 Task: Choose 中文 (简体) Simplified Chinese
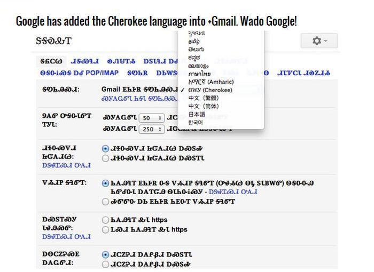204,106
